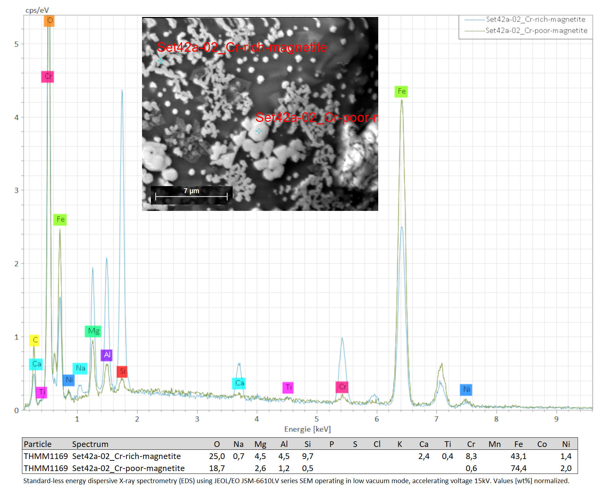Click the SEM micrograph inset image
This screenshot has height=487, width=601.
pyautogui.click(x=260, y=114)
